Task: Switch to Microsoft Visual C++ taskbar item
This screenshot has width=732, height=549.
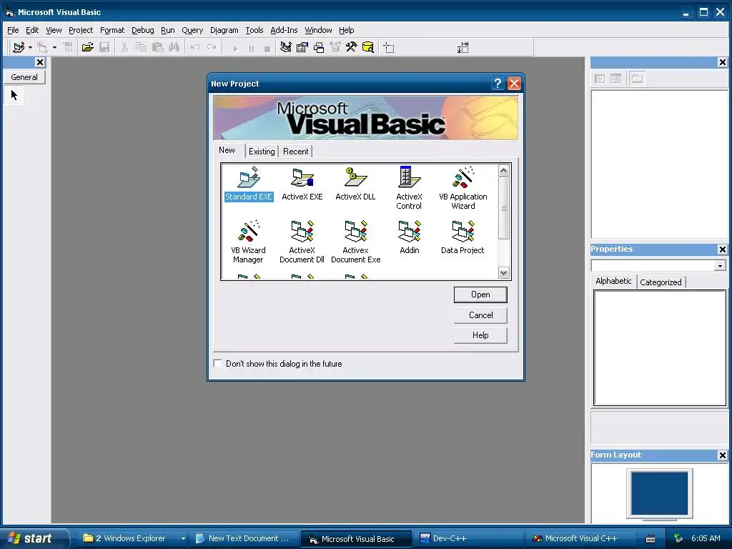Action: point(580,538)
